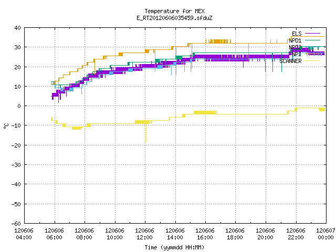Click the x-axis tick label 120606 18:00
Screen dimensions: 336x252
tap(235, 234)
